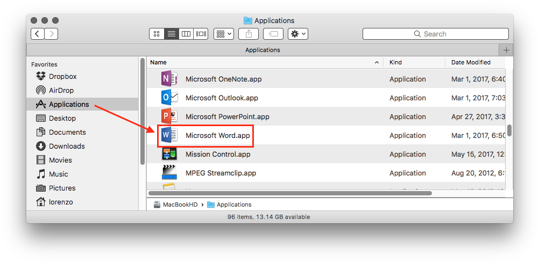Image resolution: width=539 pixels, height=263 pixels.
Task: Open Pictures in the sidebar
Action: click(82, 188)
